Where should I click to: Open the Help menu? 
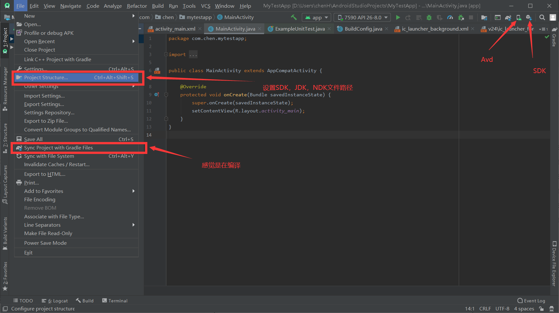click(x=245, y=5)
